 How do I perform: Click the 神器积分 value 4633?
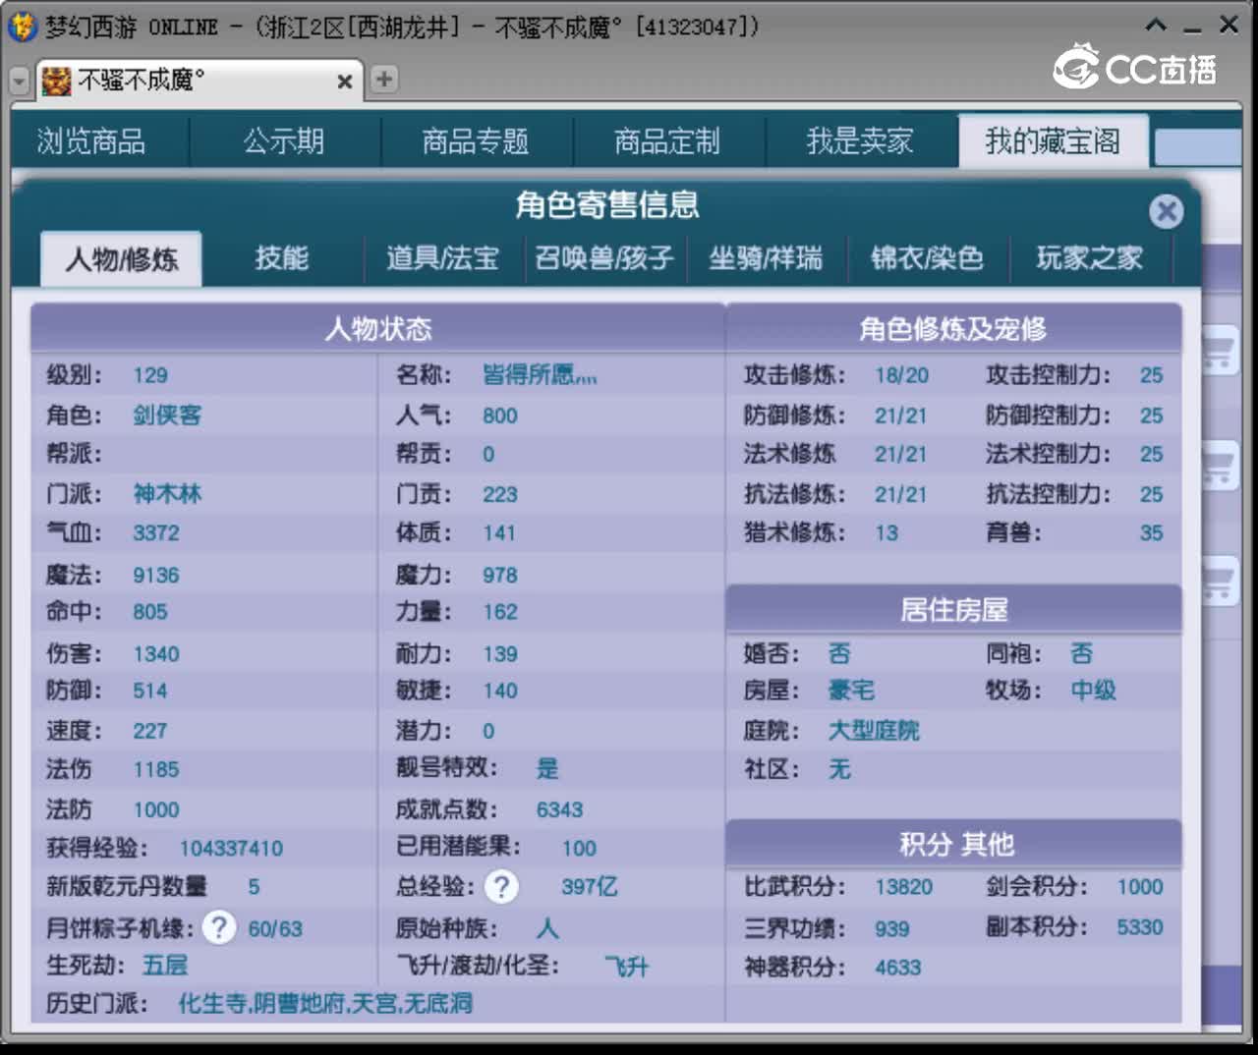point(898,968)
